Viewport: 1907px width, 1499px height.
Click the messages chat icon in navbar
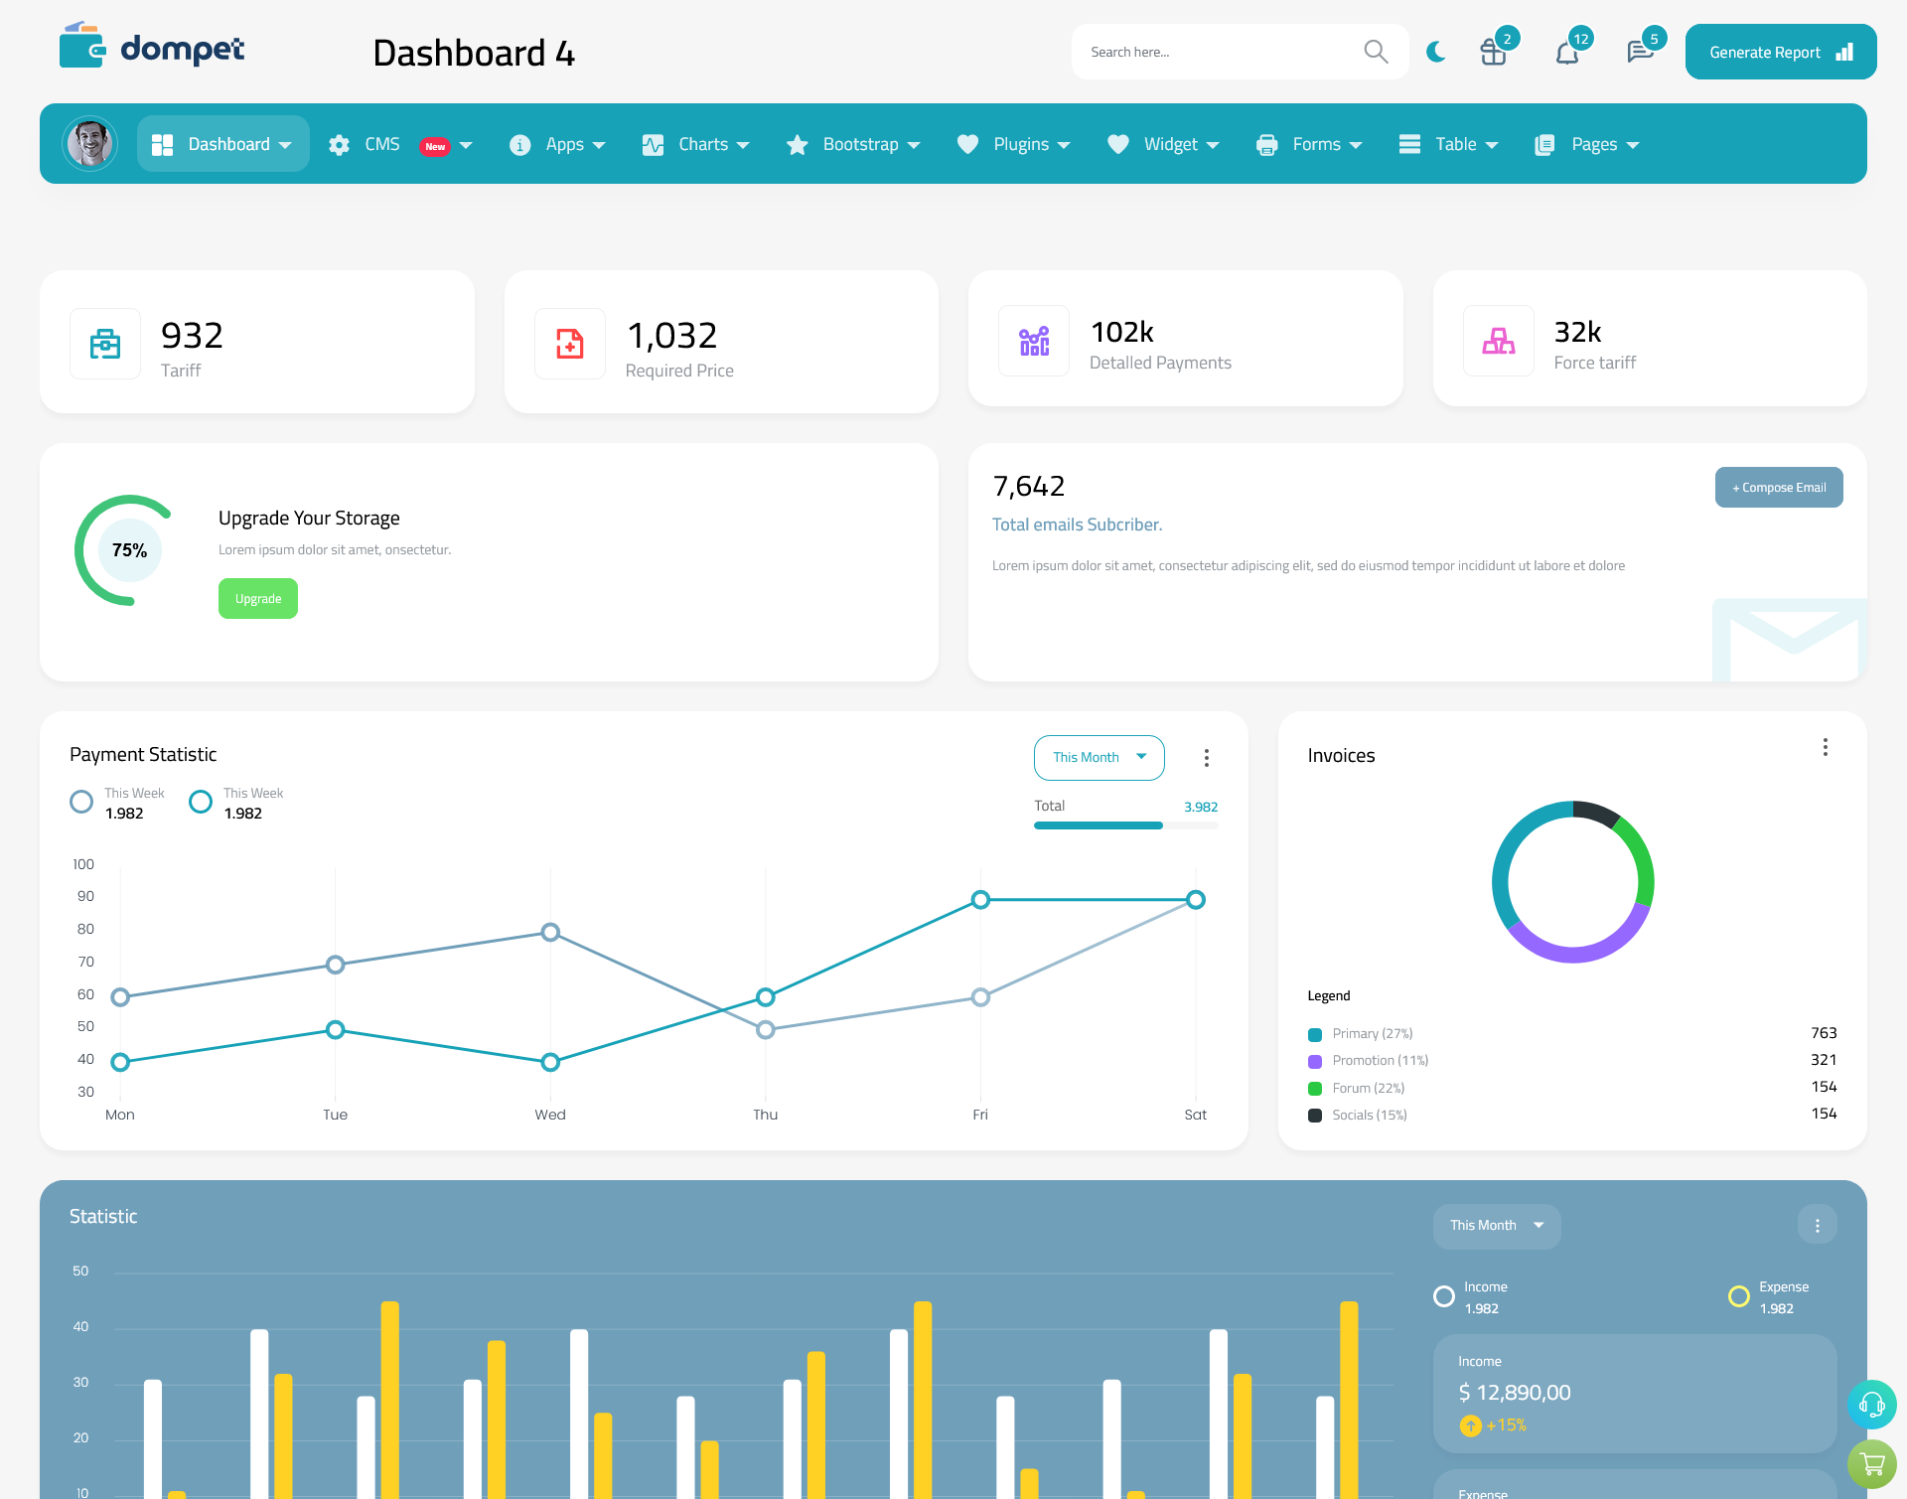pos(1638,51)
